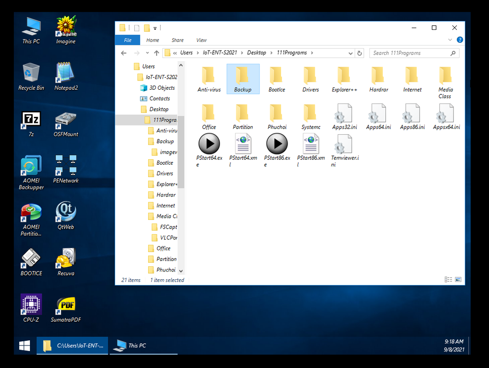This screenshot has height=368, width=489.
Task: Select the PStart64.exe file
Action: coord(209,150)
